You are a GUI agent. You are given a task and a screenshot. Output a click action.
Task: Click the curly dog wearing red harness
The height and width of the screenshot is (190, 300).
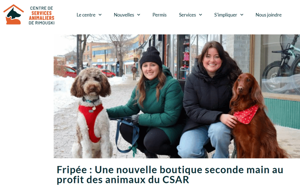91,113
